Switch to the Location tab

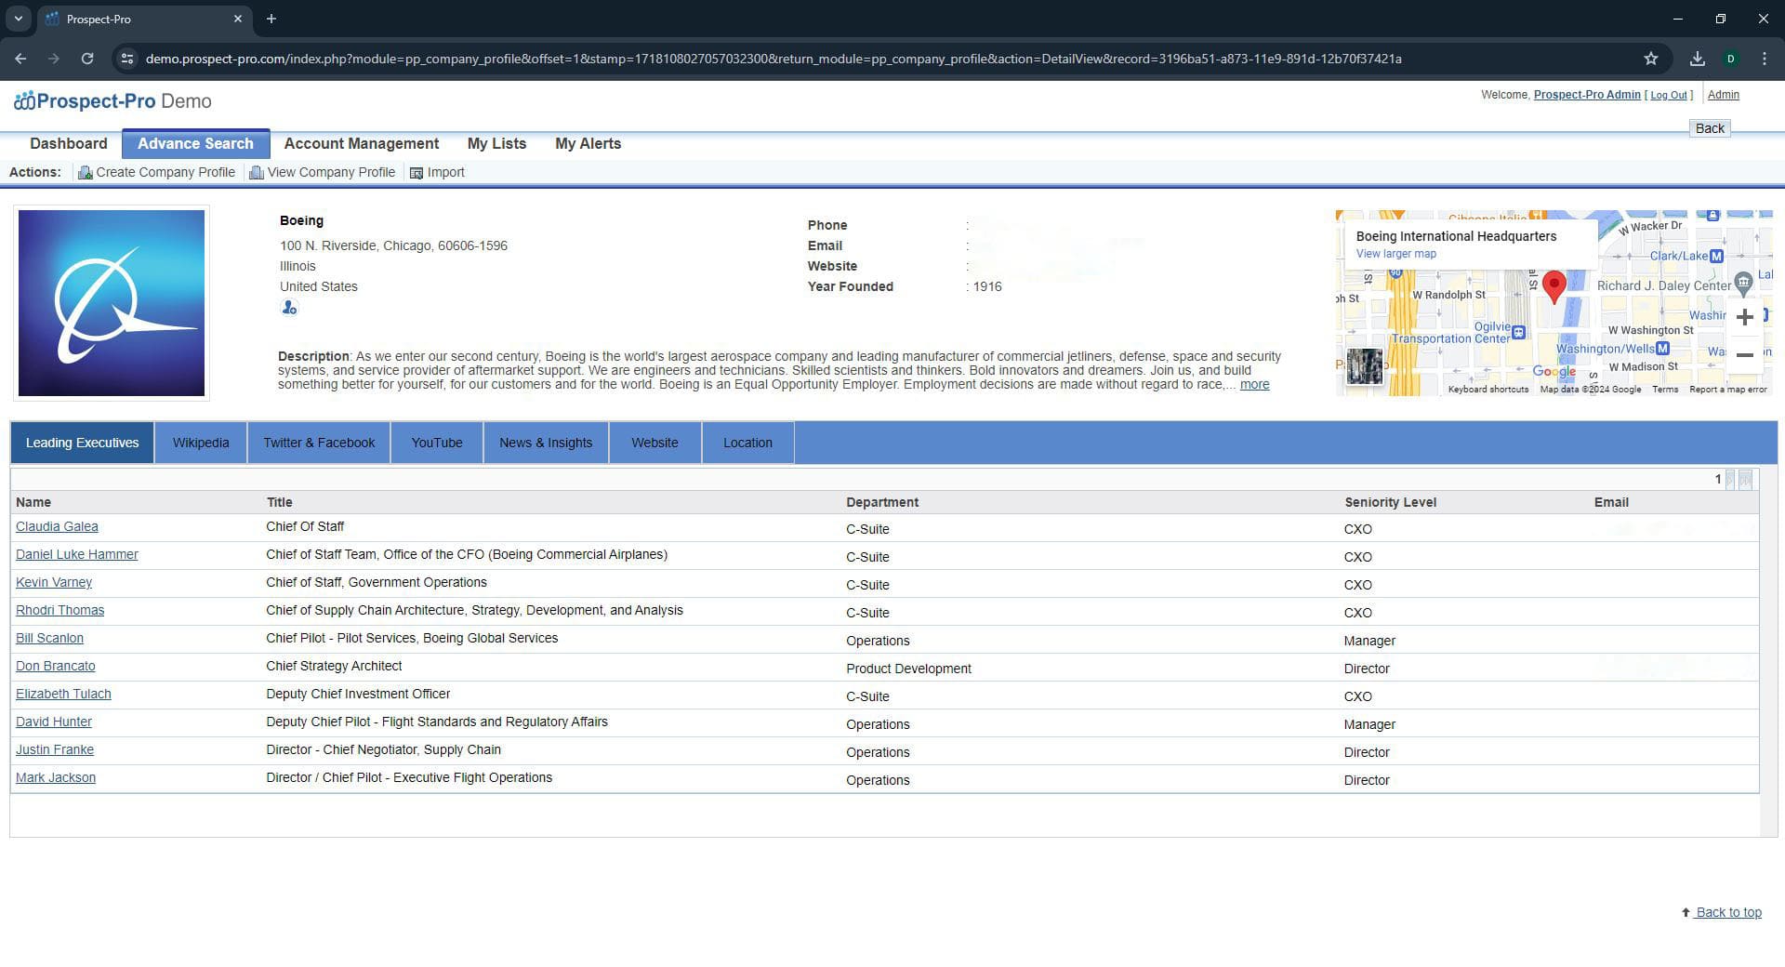[747, 443]
